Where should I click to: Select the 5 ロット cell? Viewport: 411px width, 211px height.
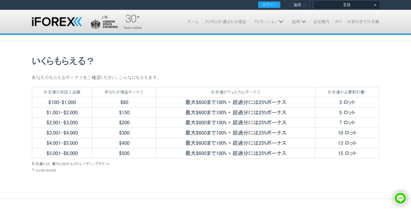click(x=347, y=113)
